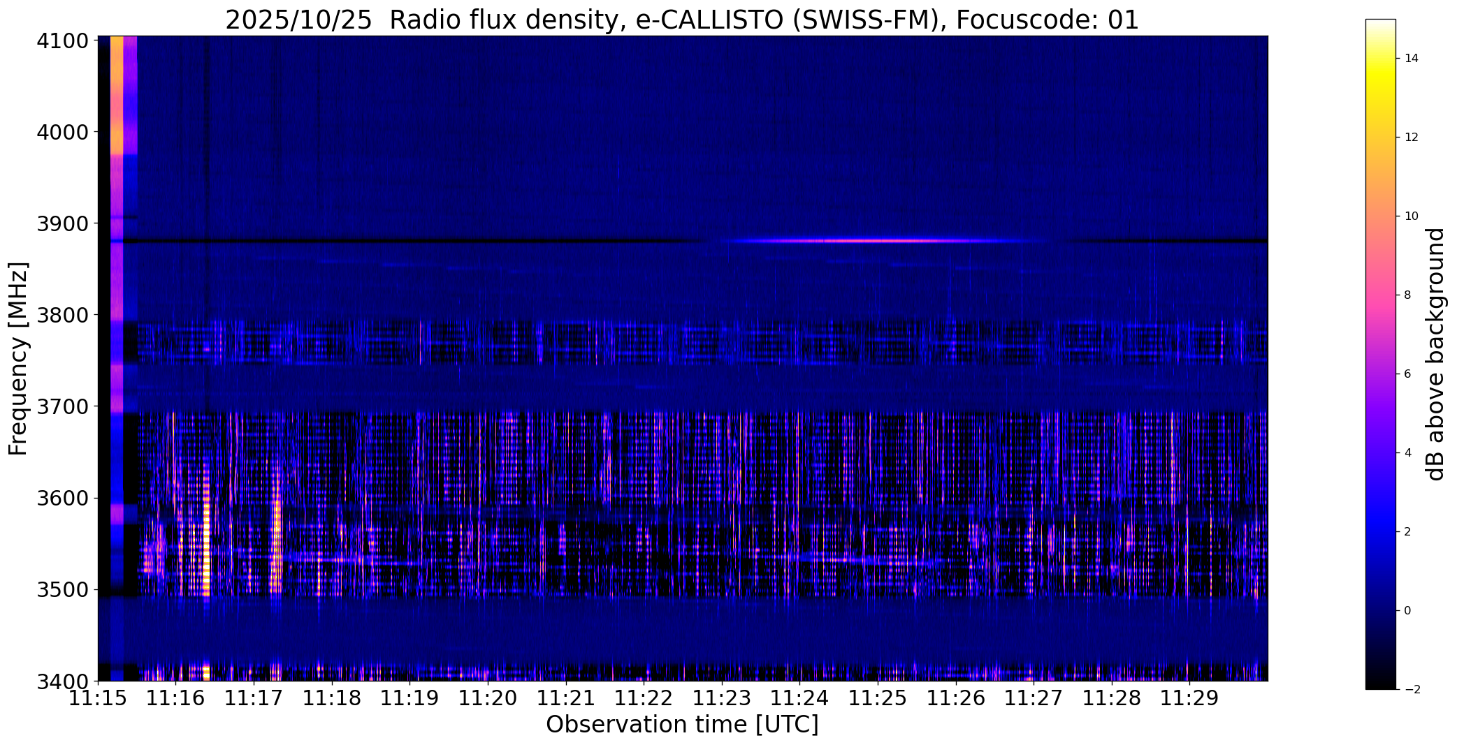The image size is (1457, 745).
Task: Click the 11:15 time tick label
Action: click(98, 698)
